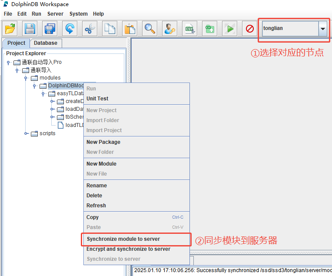The image size is (332, 276).
Task: Select Encrypt and synchronize to server
Action: [128, 249]
